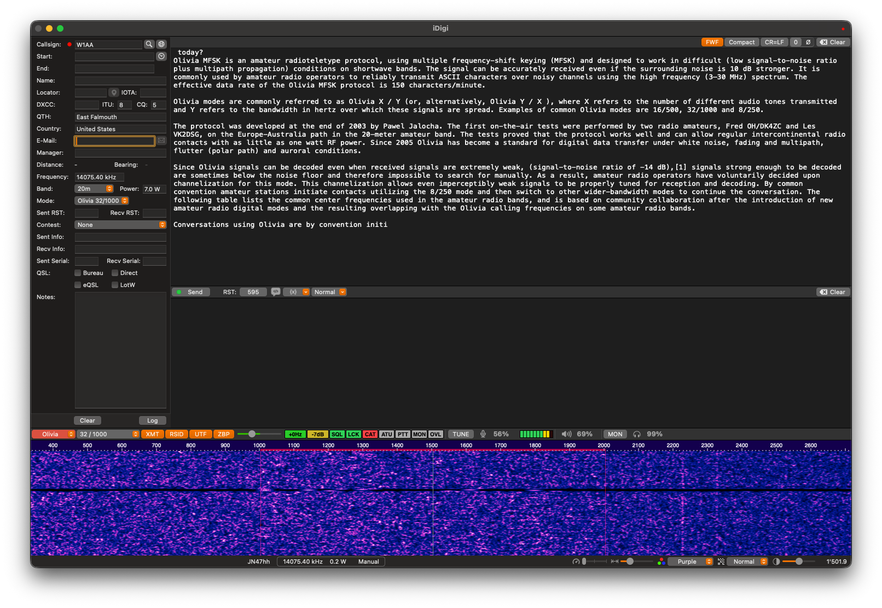Click the speaker output volume icon
The width and height of the screenshot is (882, 608).
point(566,434)
